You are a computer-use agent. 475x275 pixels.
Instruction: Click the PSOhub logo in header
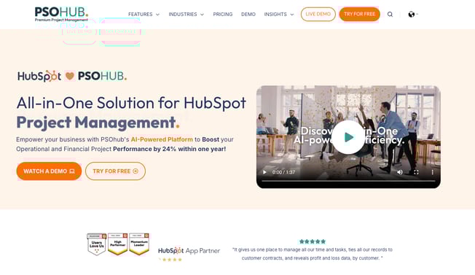click(61, 15)
